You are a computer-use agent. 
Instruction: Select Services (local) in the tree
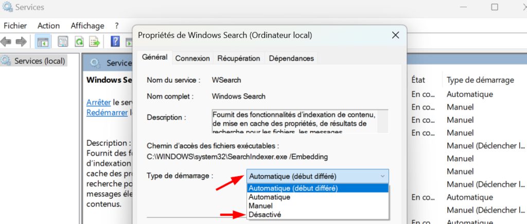(x=33, y=61)
